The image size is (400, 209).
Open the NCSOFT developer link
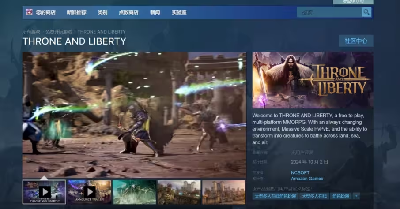300,172
